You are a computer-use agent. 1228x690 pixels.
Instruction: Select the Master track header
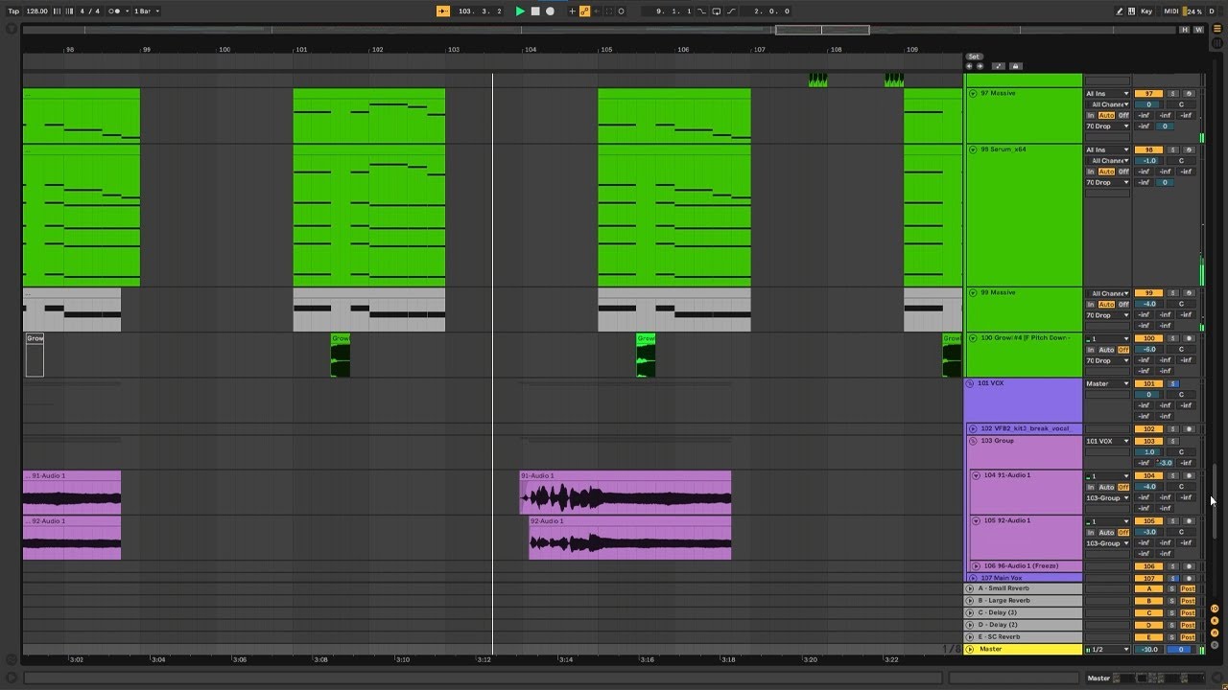point(1024,650)
